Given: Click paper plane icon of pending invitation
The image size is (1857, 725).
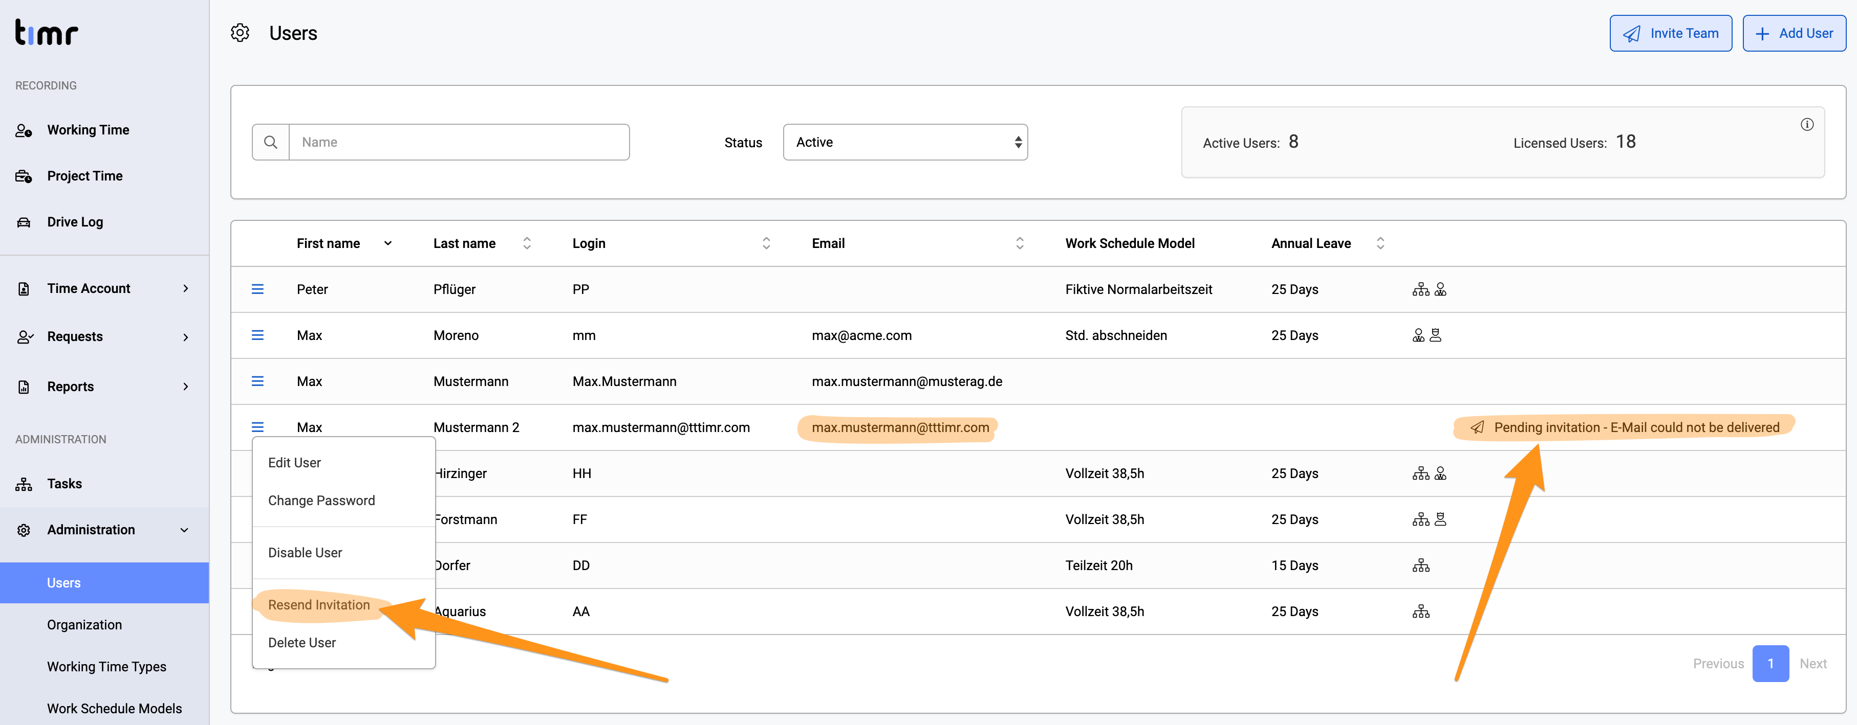Looking at the screenshot, I should point(1477,427).
